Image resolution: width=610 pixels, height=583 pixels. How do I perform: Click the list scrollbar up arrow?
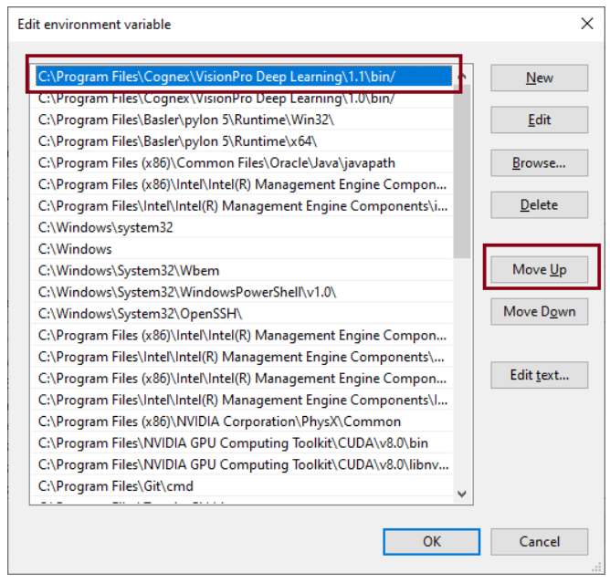click(462, 78)
